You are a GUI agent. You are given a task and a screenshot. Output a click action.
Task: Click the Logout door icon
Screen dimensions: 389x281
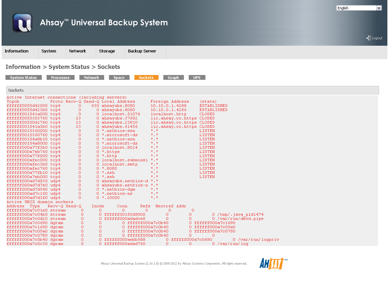pos(368,38)
